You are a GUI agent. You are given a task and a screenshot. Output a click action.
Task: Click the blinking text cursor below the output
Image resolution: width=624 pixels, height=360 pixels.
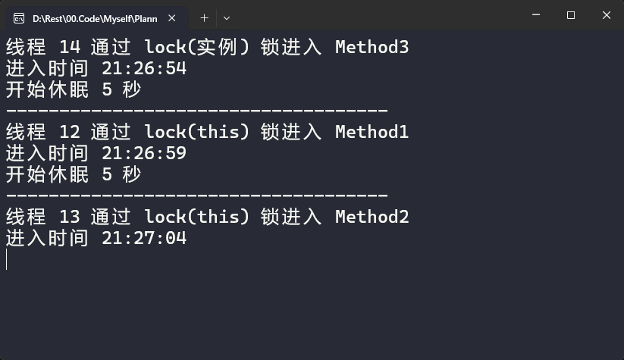7,259
